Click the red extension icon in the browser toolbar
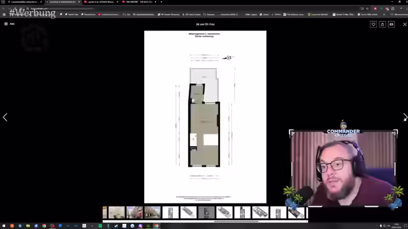The image size is (408, 229). pos(375,8)
